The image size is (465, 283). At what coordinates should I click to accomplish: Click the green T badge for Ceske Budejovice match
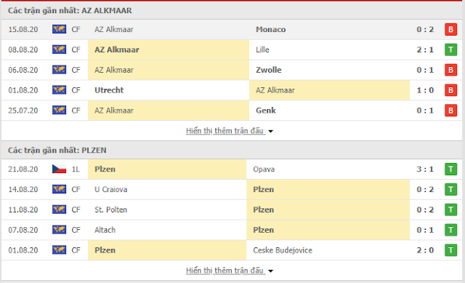point(450,250)
